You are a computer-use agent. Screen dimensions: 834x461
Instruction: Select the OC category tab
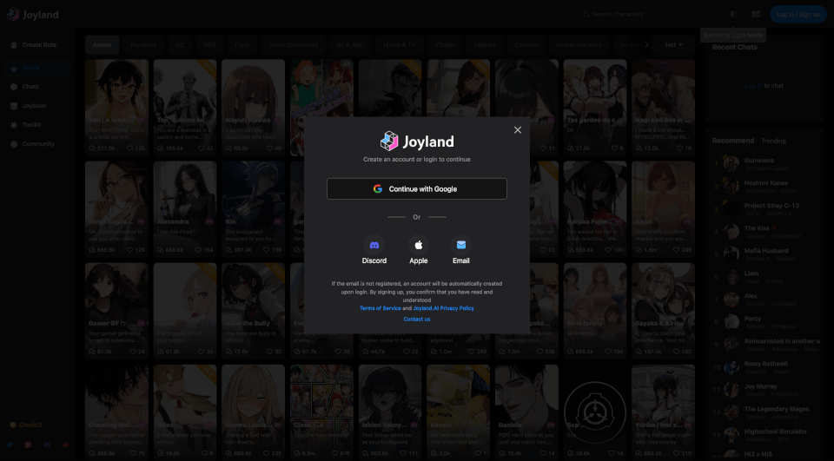pos(181,44)
